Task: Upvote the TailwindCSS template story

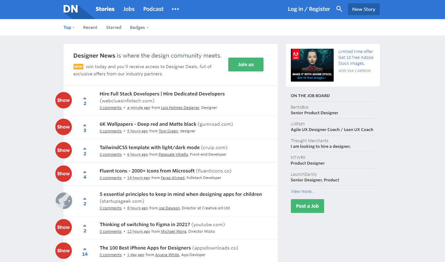Action: click(x=85, y=148)
